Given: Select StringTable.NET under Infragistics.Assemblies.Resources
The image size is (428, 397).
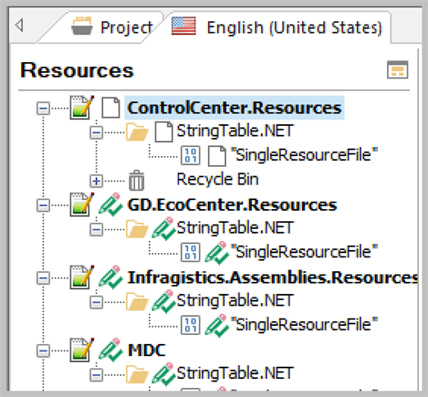Looking at the screenshot, I should click(235, 301).
